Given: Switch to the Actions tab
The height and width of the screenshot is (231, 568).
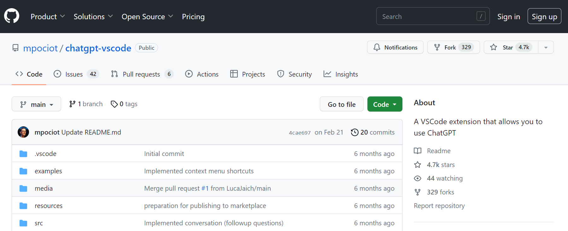Looking at the screenshot, I should tap(202, 74).
